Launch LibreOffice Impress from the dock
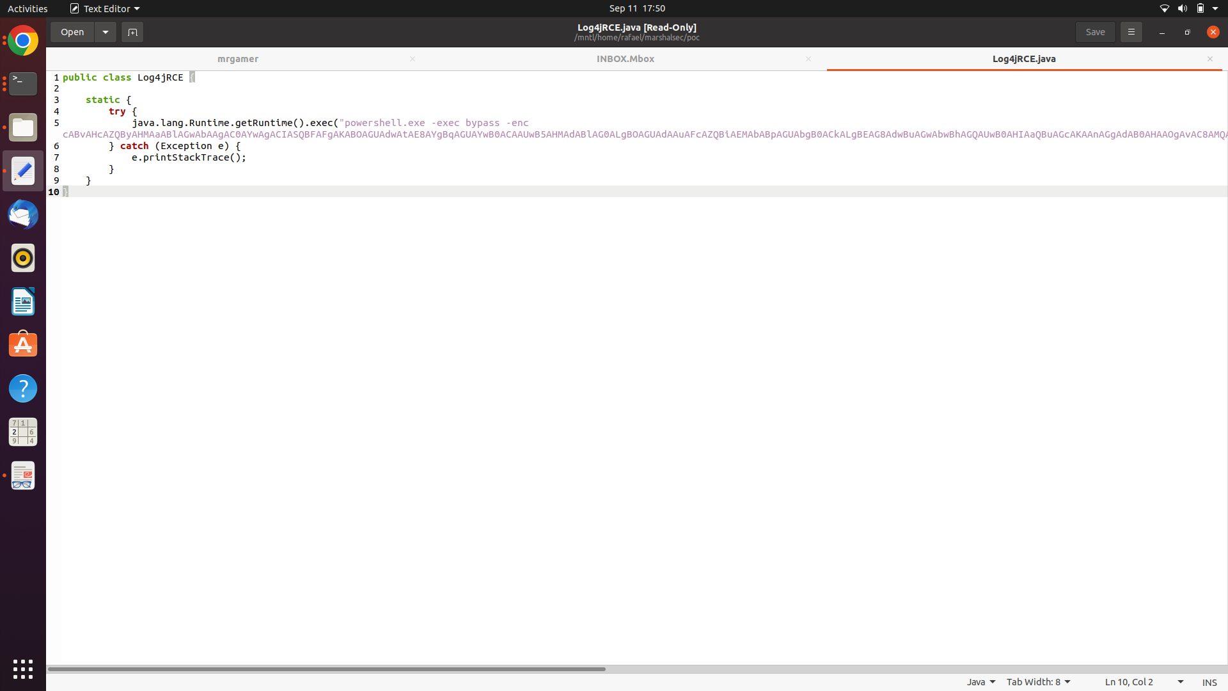The width and height of the screenshot is (1228, 691). point(23,301)
